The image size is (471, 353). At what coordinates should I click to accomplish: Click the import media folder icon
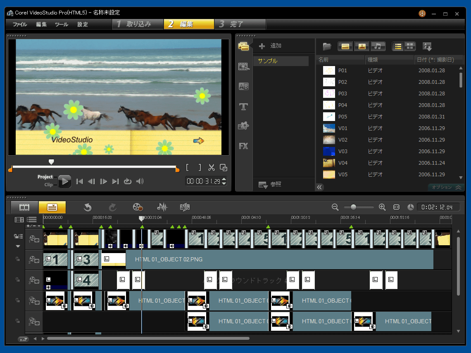[x=327, y=47]
